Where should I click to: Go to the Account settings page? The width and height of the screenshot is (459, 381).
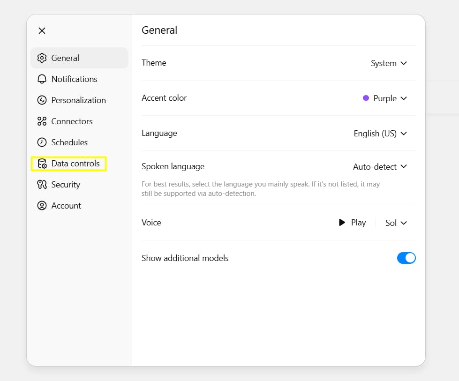(66, 206)
